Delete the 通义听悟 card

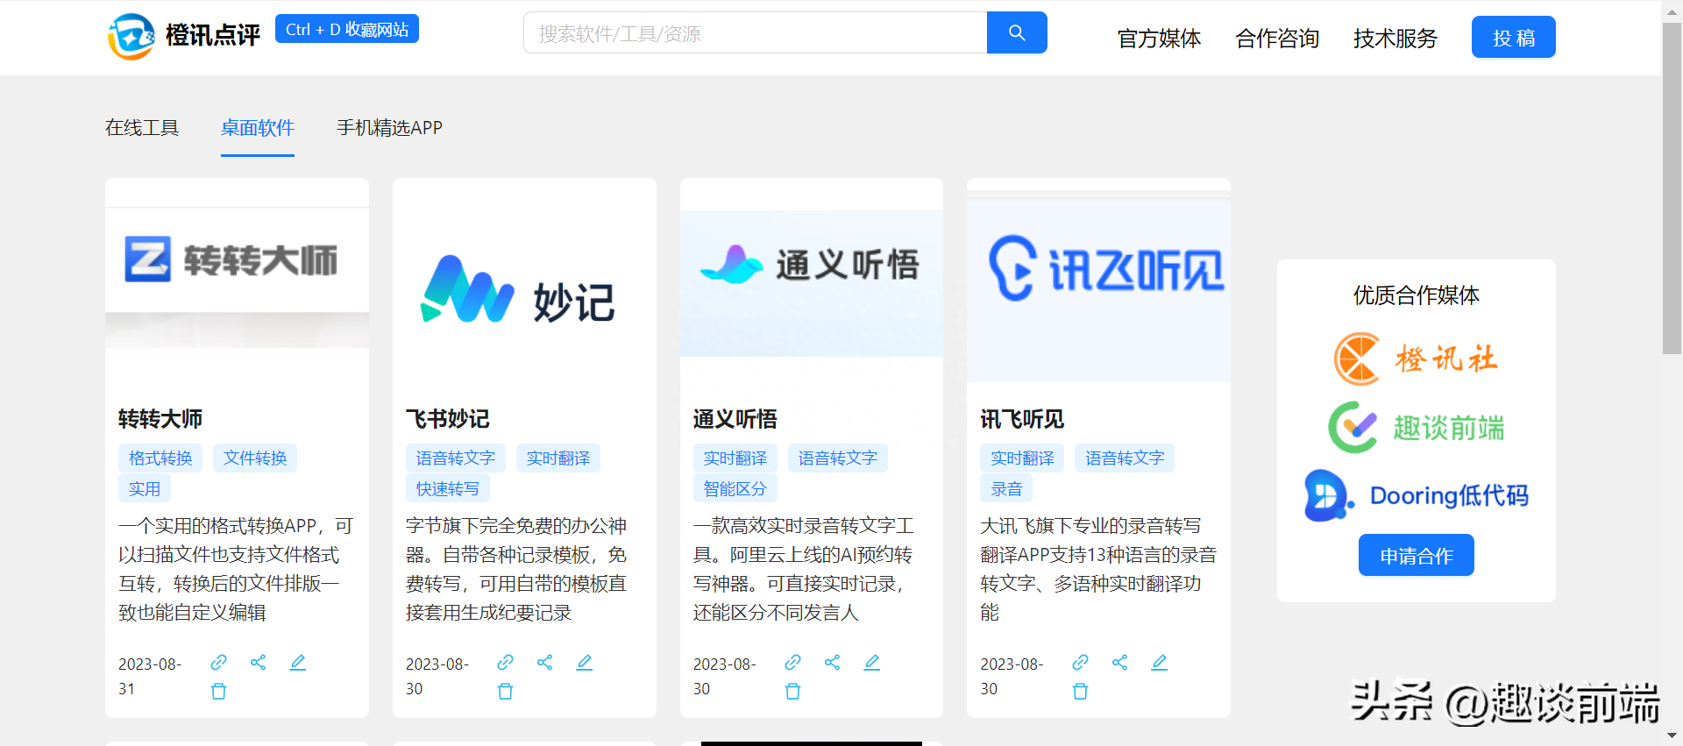pos(792,691)
